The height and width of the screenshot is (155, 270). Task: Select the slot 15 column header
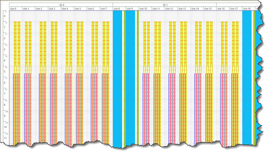coord(210,9)
